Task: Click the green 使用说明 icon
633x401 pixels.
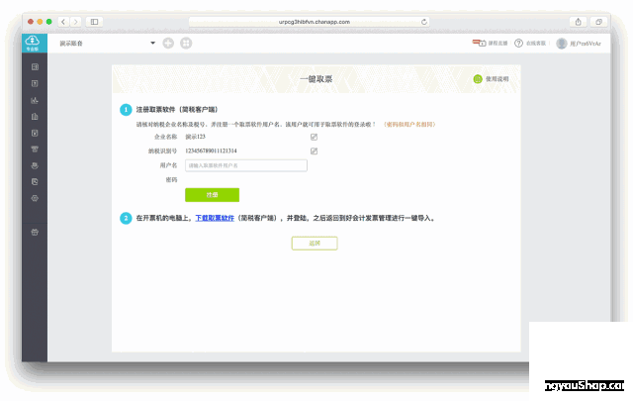Action: (x=478, y=79)
